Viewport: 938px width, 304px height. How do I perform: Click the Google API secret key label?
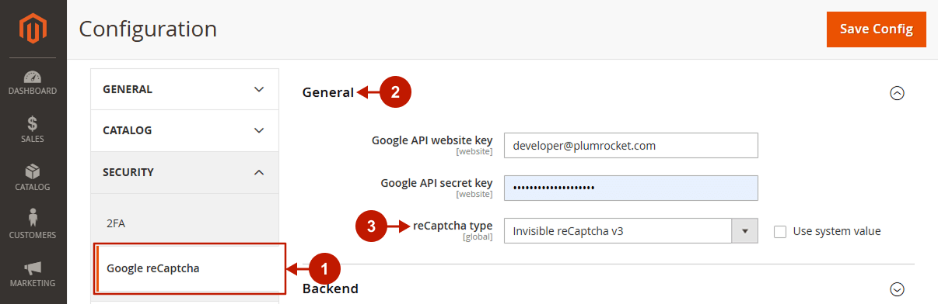point(436,183)
